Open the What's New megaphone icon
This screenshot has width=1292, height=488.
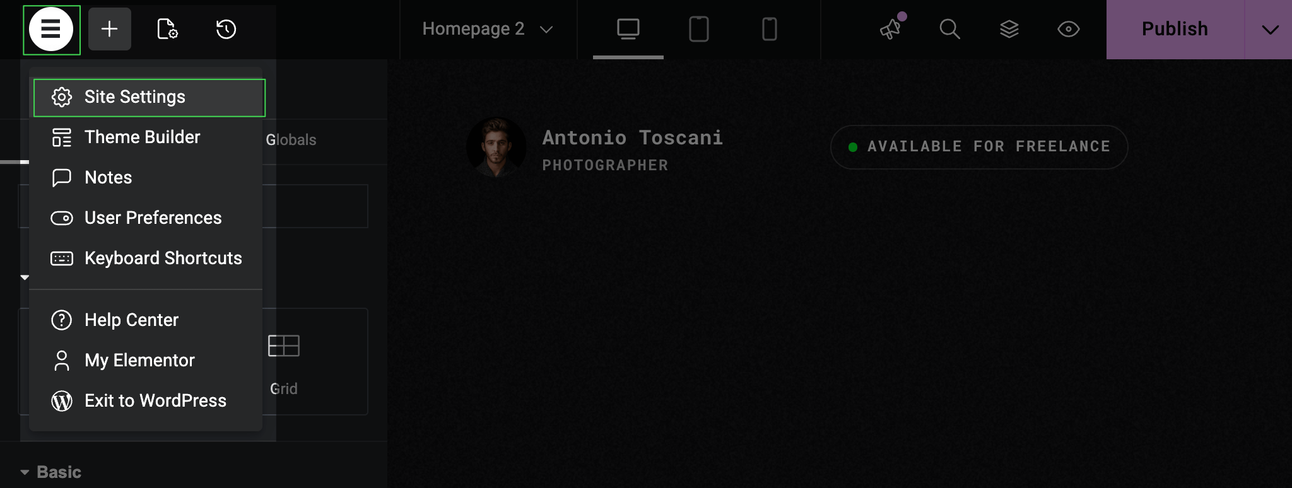[891, 29]
